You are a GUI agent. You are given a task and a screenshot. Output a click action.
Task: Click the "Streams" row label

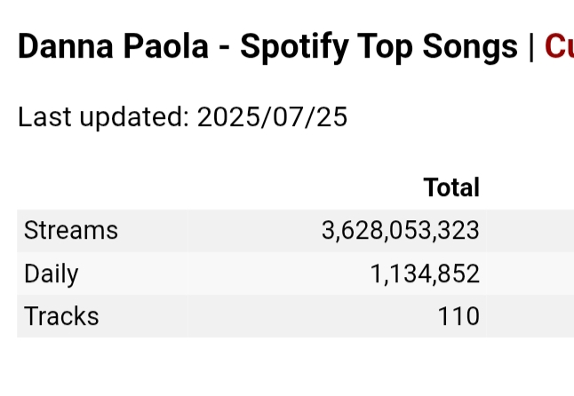click(x=71, y=230)
